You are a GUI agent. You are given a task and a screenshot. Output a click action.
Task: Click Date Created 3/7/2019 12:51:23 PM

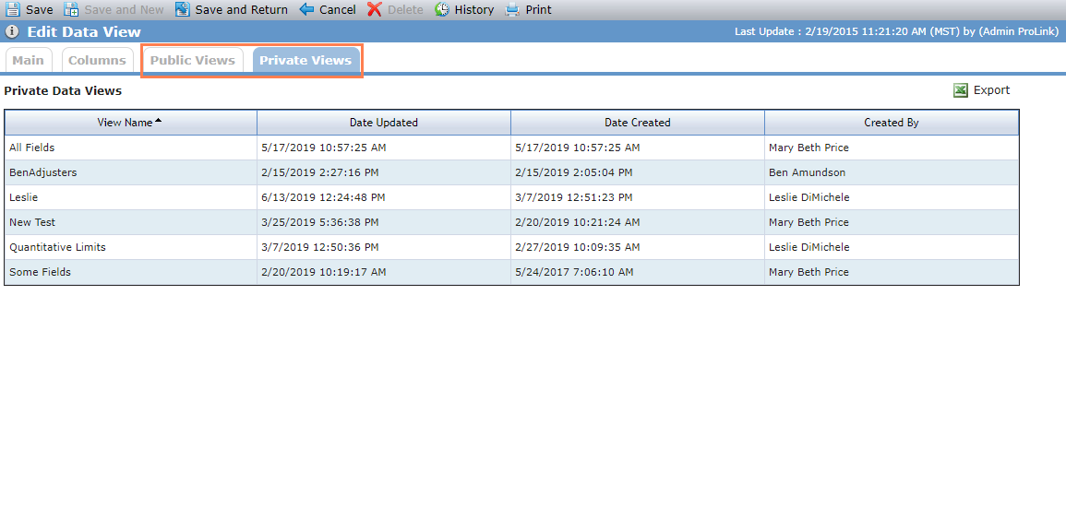[x=574, y=197]
